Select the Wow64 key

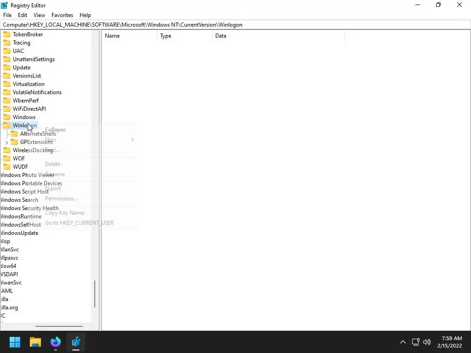pos(8,266)
